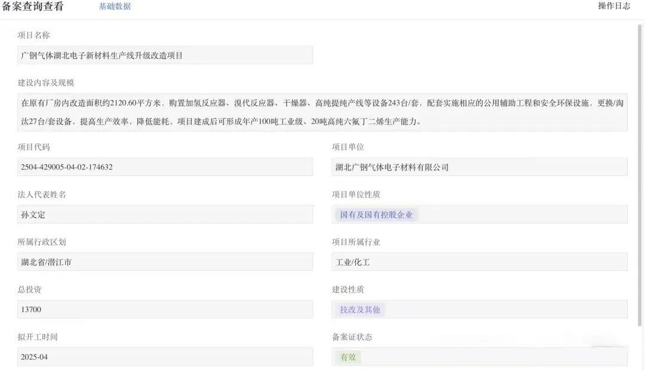The image size is (645, 370).
Task: Click the 技改及其他 tag
Action: tap(360, 310)
